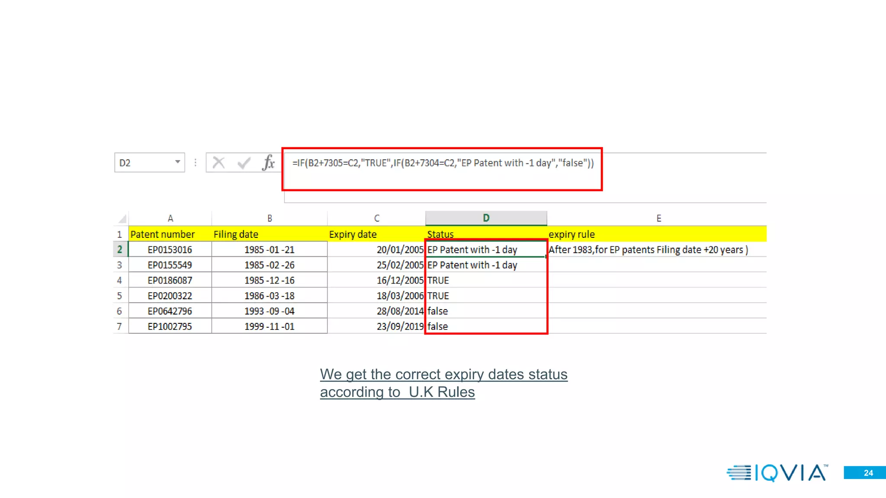
Task: Click expiry date 18/03/2006
Action: coord(376,296)
